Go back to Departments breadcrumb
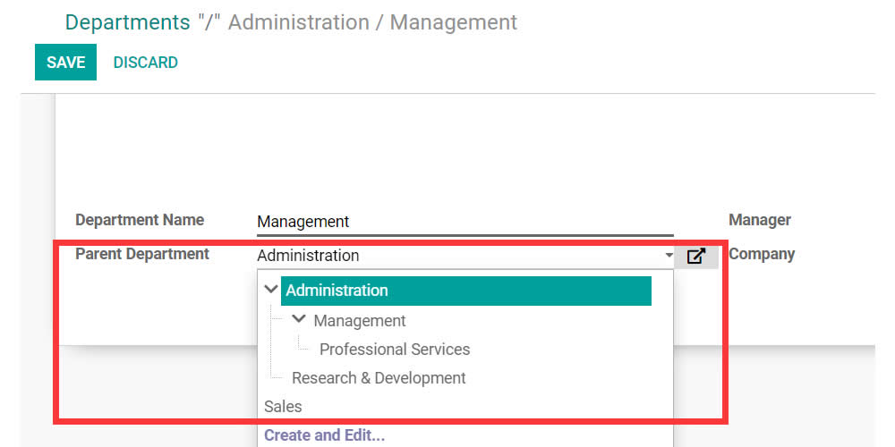This screenshot has width=895, height=447. (127, 22)
